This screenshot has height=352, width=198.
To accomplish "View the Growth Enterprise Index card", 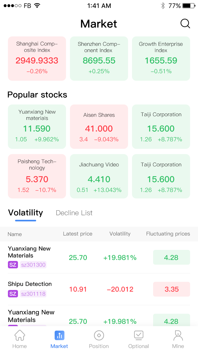I will click(x=161, y=59).
